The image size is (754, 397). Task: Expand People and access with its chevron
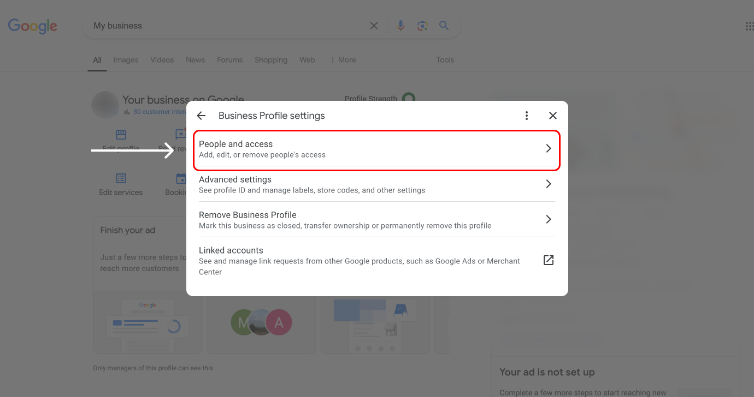point(549,148)
